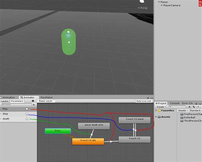Click the Save search star icon

pos(198,107)
